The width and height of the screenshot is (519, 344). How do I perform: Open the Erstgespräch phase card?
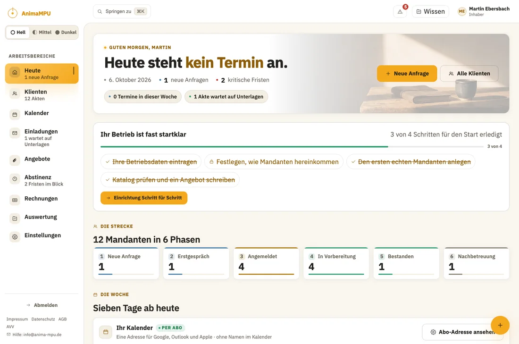[196, 263]
